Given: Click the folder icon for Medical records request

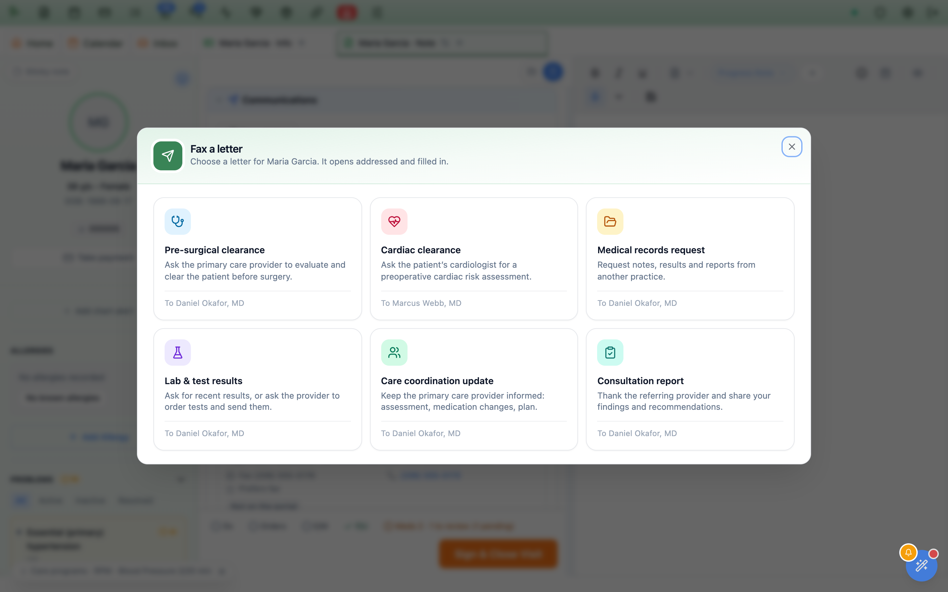Looking at the screenshot, I should coord(610,222).
